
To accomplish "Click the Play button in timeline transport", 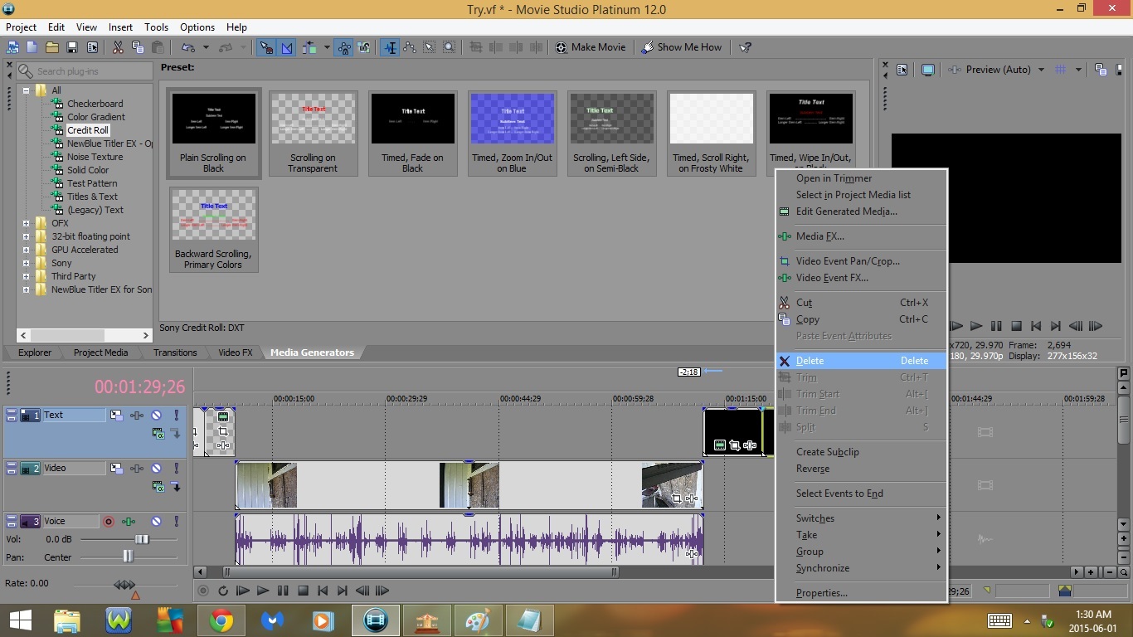I will [262, 591].
